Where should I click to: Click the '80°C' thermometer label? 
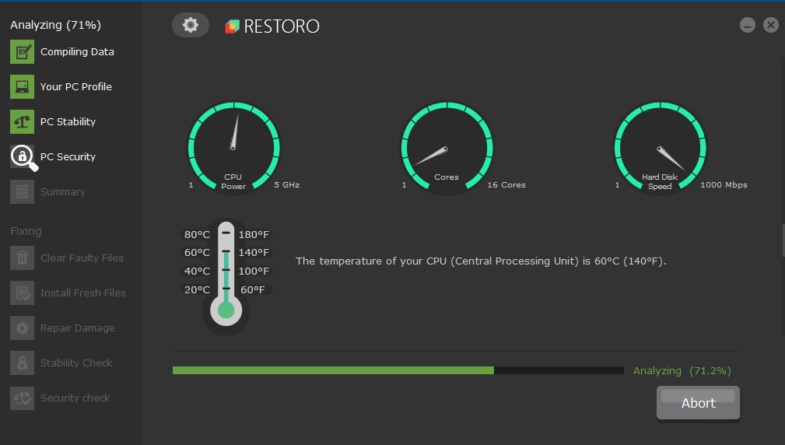197,234
